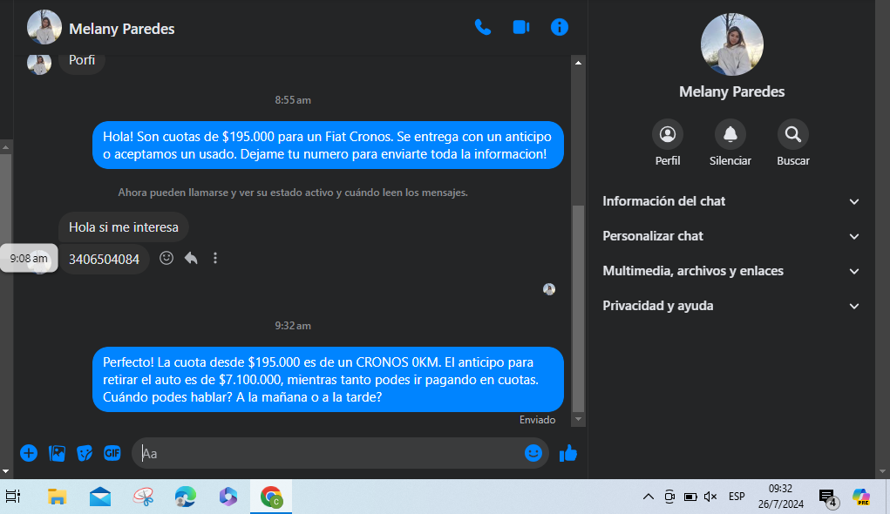The height and width of the screenshot is (514, 890).
Task: Open Task View on the taskbar
Action: [13, 497]
